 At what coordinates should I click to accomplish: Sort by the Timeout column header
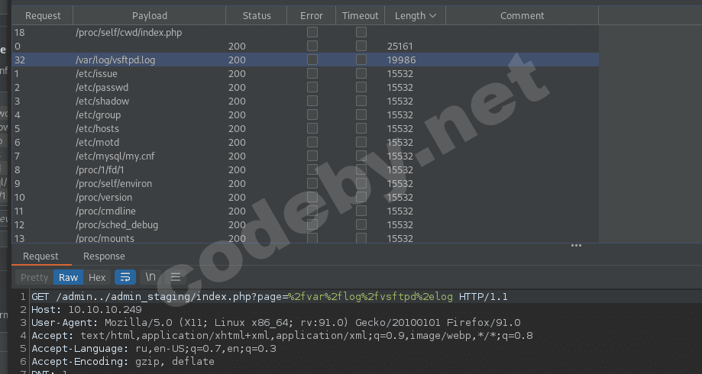[361, 16]
